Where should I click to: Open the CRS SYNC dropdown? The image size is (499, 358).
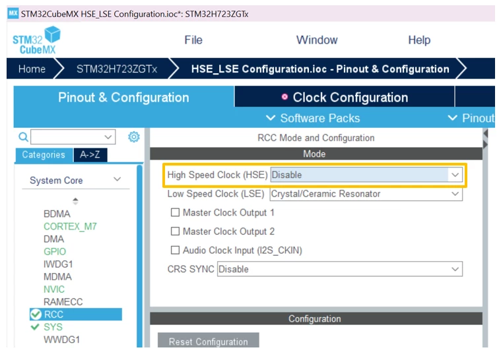(340, 269)
